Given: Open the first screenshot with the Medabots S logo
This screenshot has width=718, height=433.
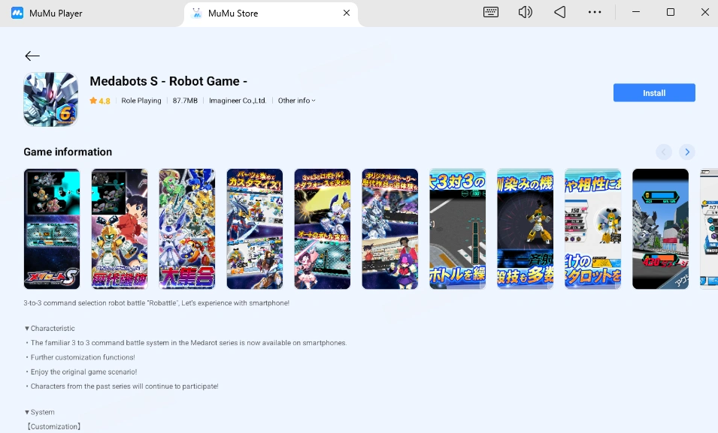Looking at the screenshot, I should coord(52,229).
